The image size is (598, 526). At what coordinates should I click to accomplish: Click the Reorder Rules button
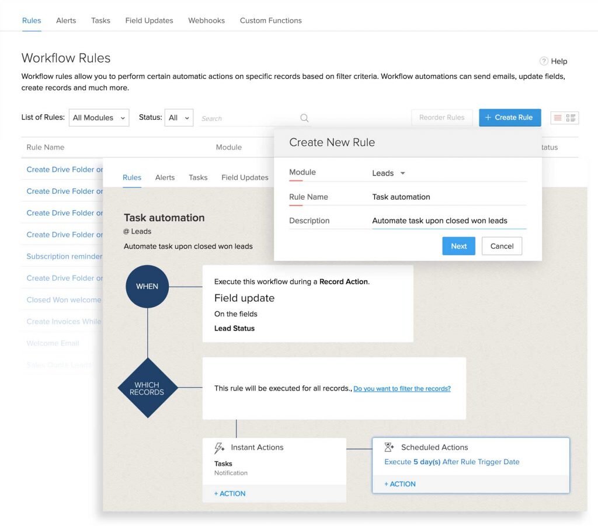[x=441, y=117]
